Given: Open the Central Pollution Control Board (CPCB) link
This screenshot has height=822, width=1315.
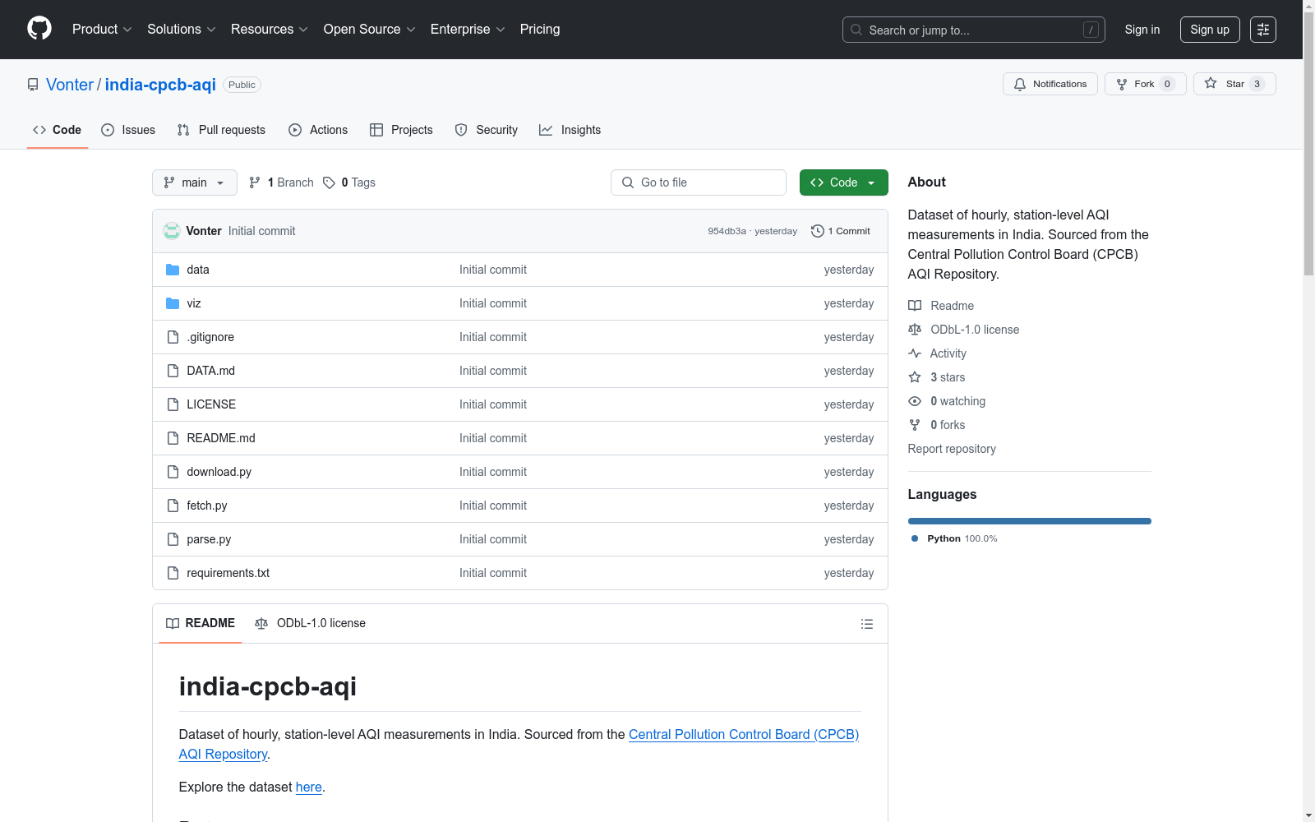Looking at the screenshot, I should point(744,734).
